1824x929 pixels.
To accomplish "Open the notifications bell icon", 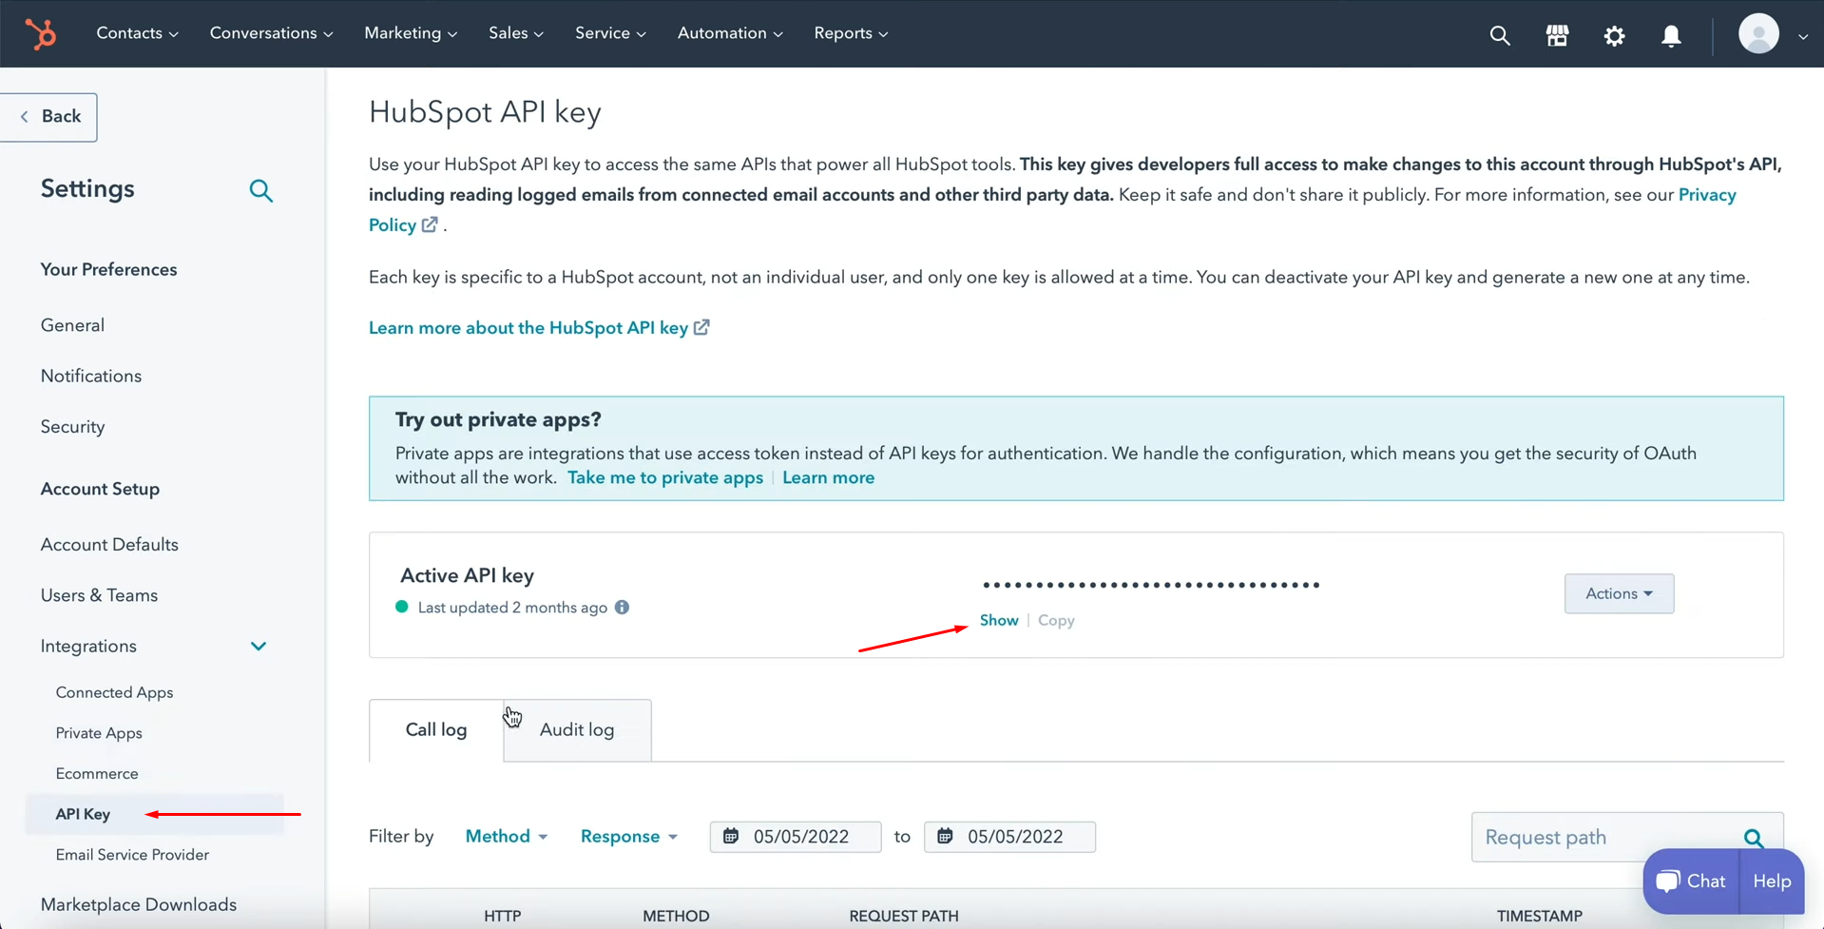I will click(1670, 35).
